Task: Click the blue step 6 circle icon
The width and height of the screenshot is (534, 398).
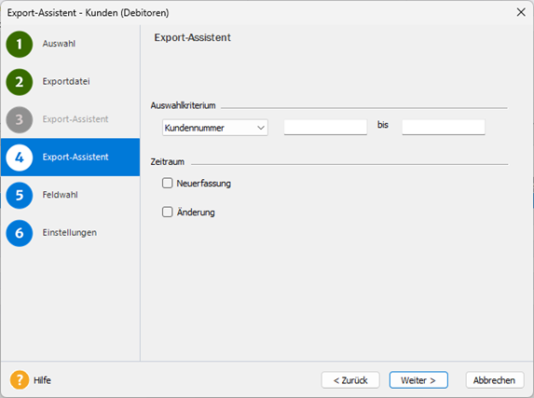Action: pyautogui.click(x=20, y=233)
